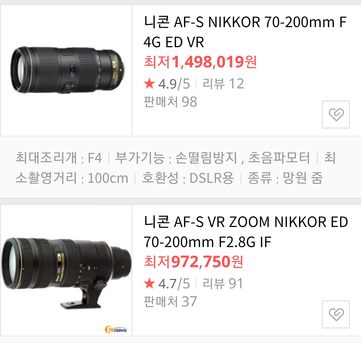Click the danawa logo on lens image
The image size is (361, 343).
(116, 329)
